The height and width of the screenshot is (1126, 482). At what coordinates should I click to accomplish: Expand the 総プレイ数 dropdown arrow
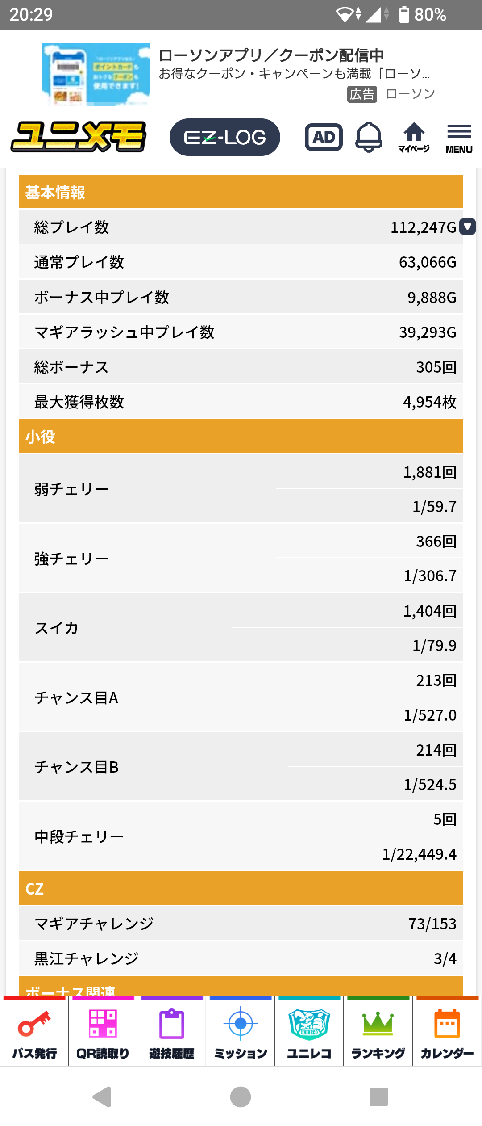tap(467, 227)
